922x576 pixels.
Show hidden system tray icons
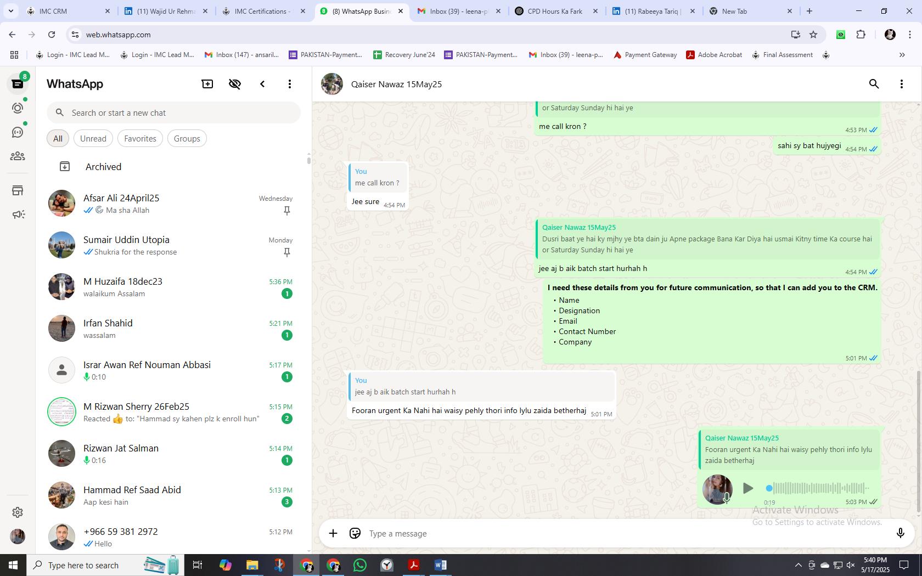(x=798, y=565)
